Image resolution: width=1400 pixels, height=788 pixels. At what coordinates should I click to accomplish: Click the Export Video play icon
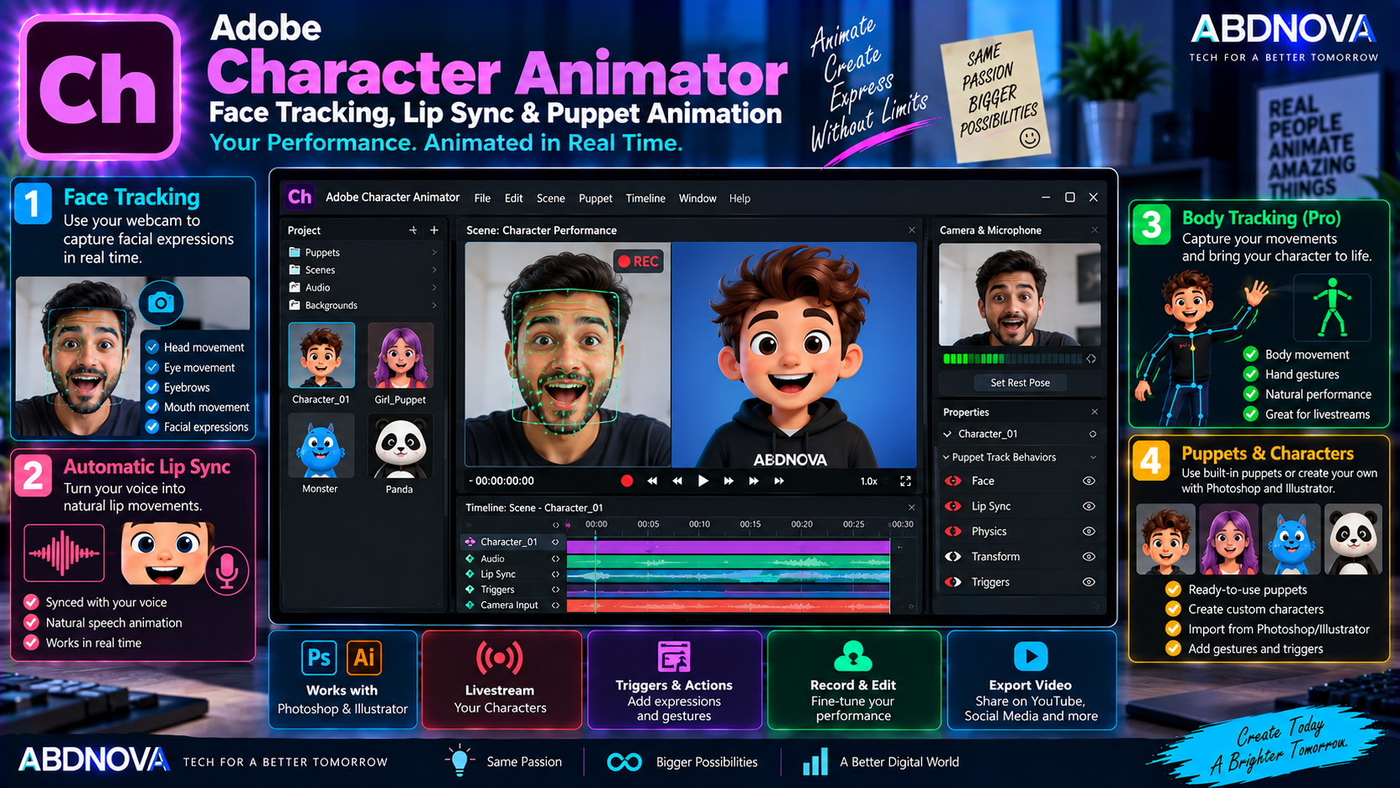tap(1031, 656)
